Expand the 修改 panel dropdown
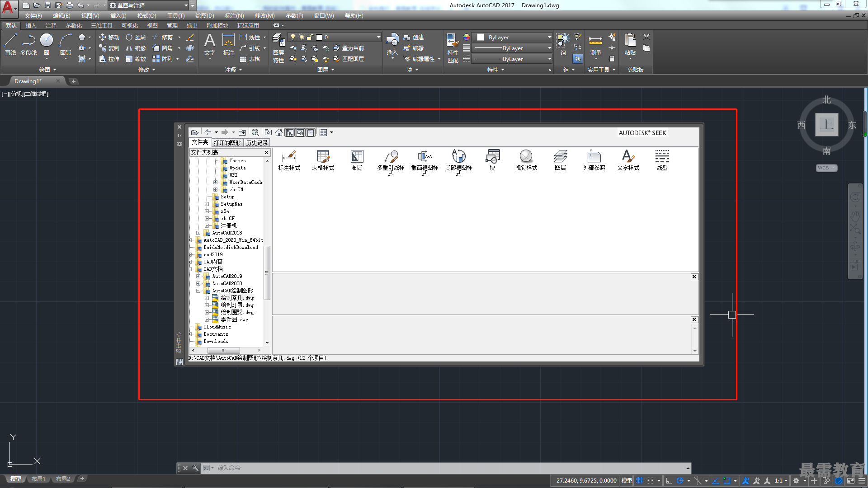The height and width of the screenshot is (488, 868). pyautogui.click(x=146, y=70)
